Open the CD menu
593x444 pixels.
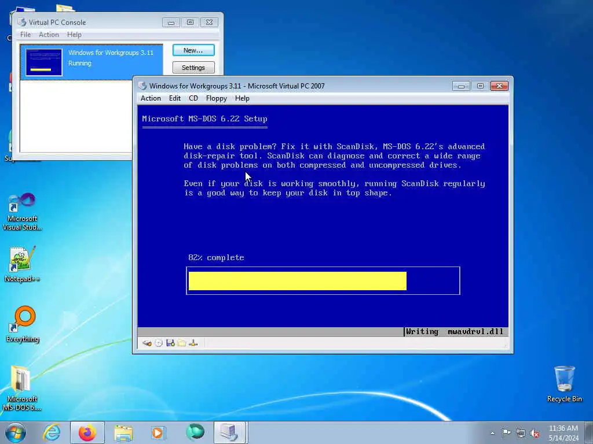tap(193, 98)
